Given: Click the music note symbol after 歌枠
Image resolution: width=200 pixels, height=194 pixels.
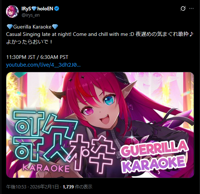Looking at the screenshot, I should (191, 34).
